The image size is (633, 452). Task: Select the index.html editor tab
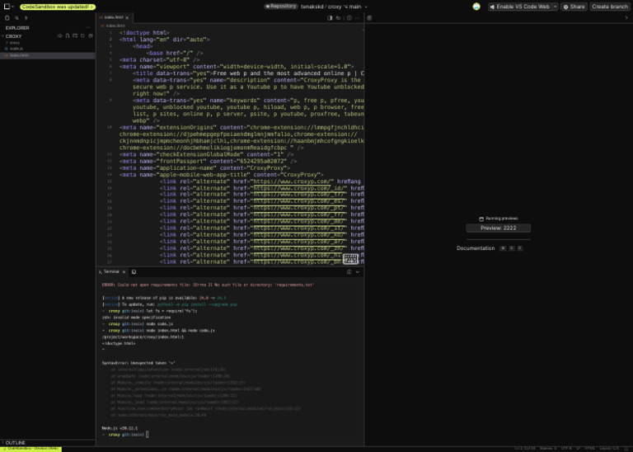pyautogui.click(x=113, y=16)
